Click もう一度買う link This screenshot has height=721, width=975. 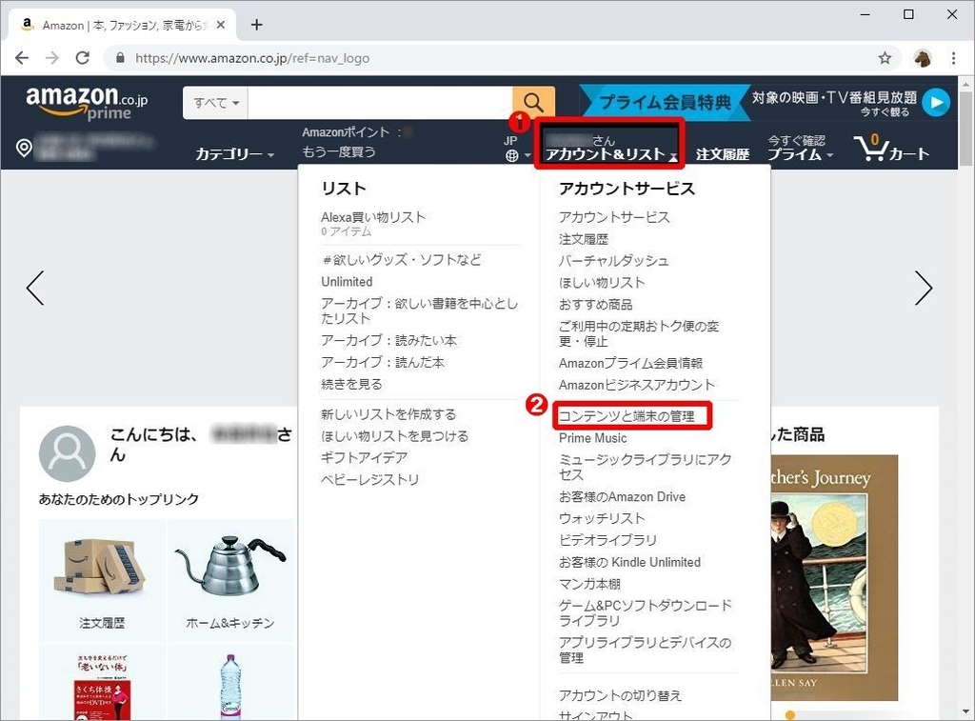coord(338,151)
